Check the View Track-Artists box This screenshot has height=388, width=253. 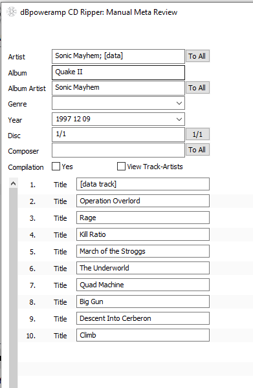[121, 167]
